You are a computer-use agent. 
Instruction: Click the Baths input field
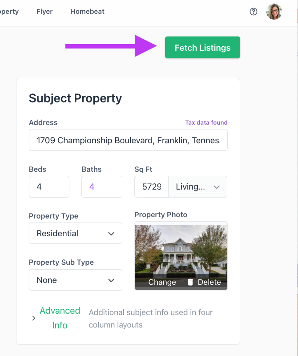click(x=101, y=187)
